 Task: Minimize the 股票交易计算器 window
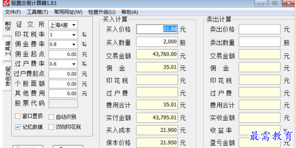(261, 3)
